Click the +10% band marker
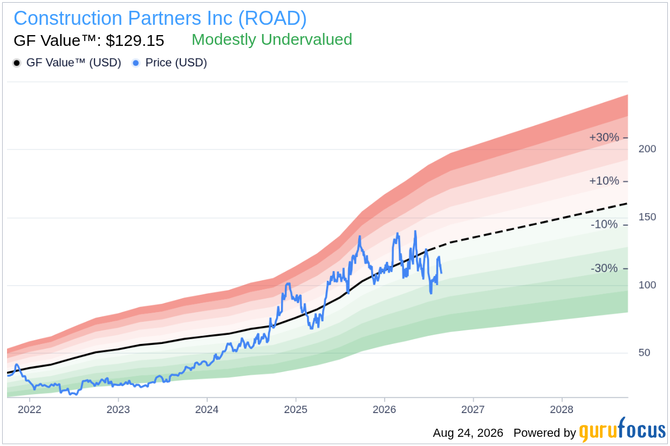This screenshot has width=670, height=446. point(604,181)
